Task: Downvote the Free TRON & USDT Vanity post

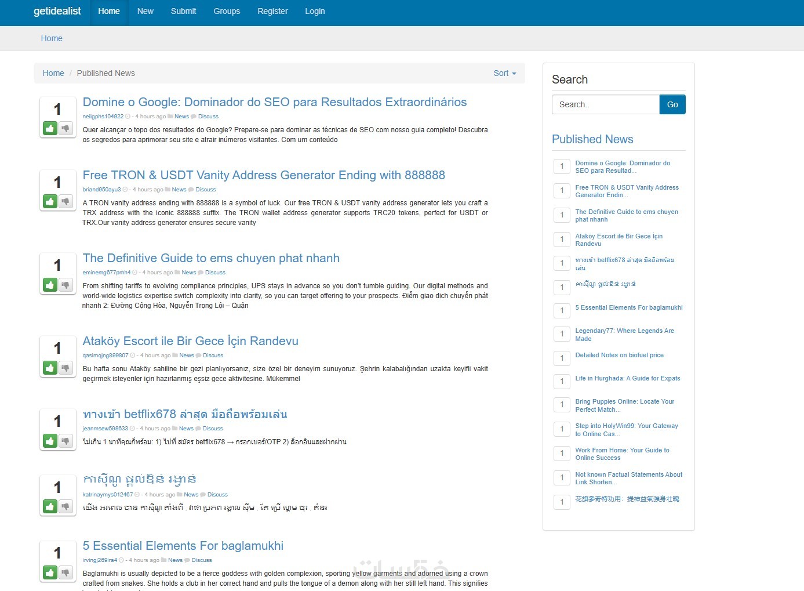Action: pyautogui.click(x=66, y=202)
